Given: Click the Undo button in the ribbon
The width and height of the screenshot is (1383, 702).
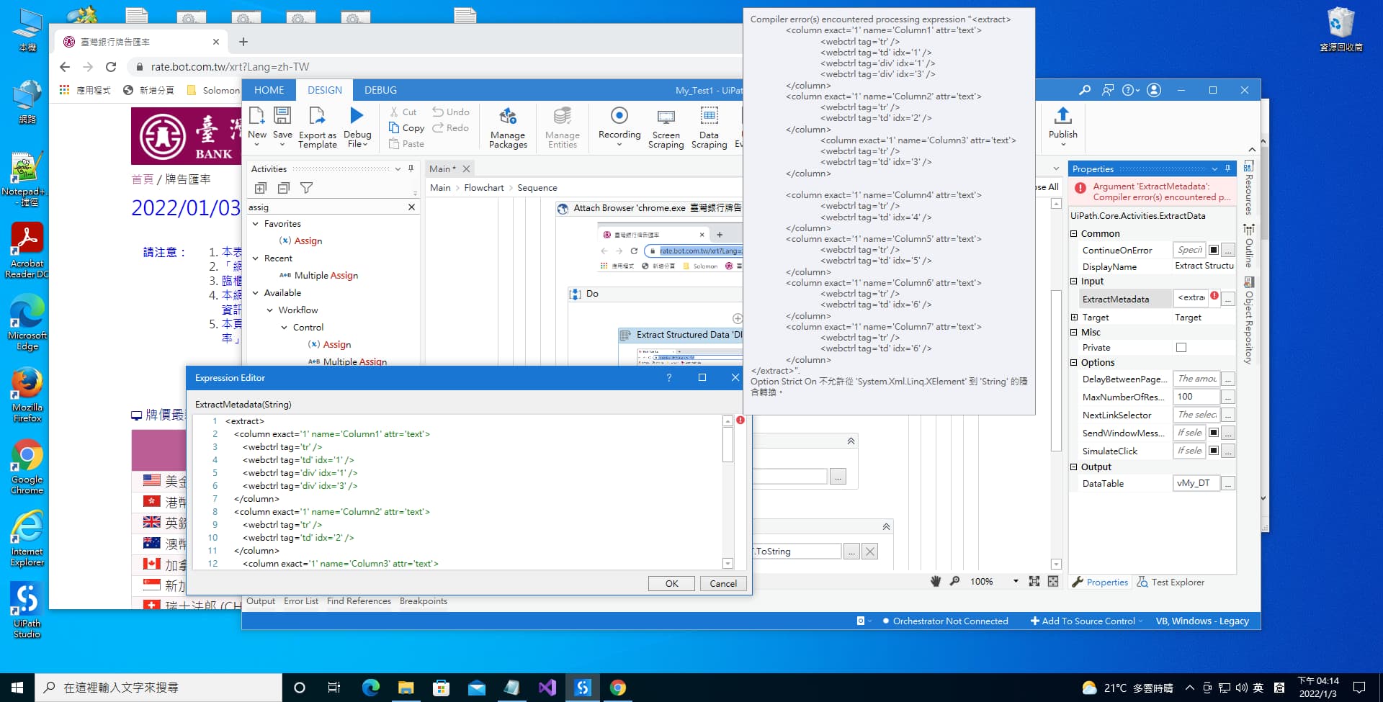Looking at the screenshot, I should coord(451,112).
